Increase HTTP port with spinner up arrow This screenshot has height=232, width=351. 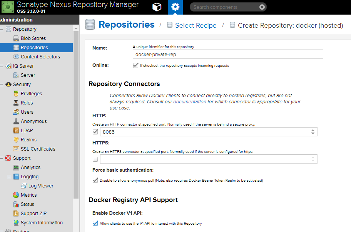313,130
